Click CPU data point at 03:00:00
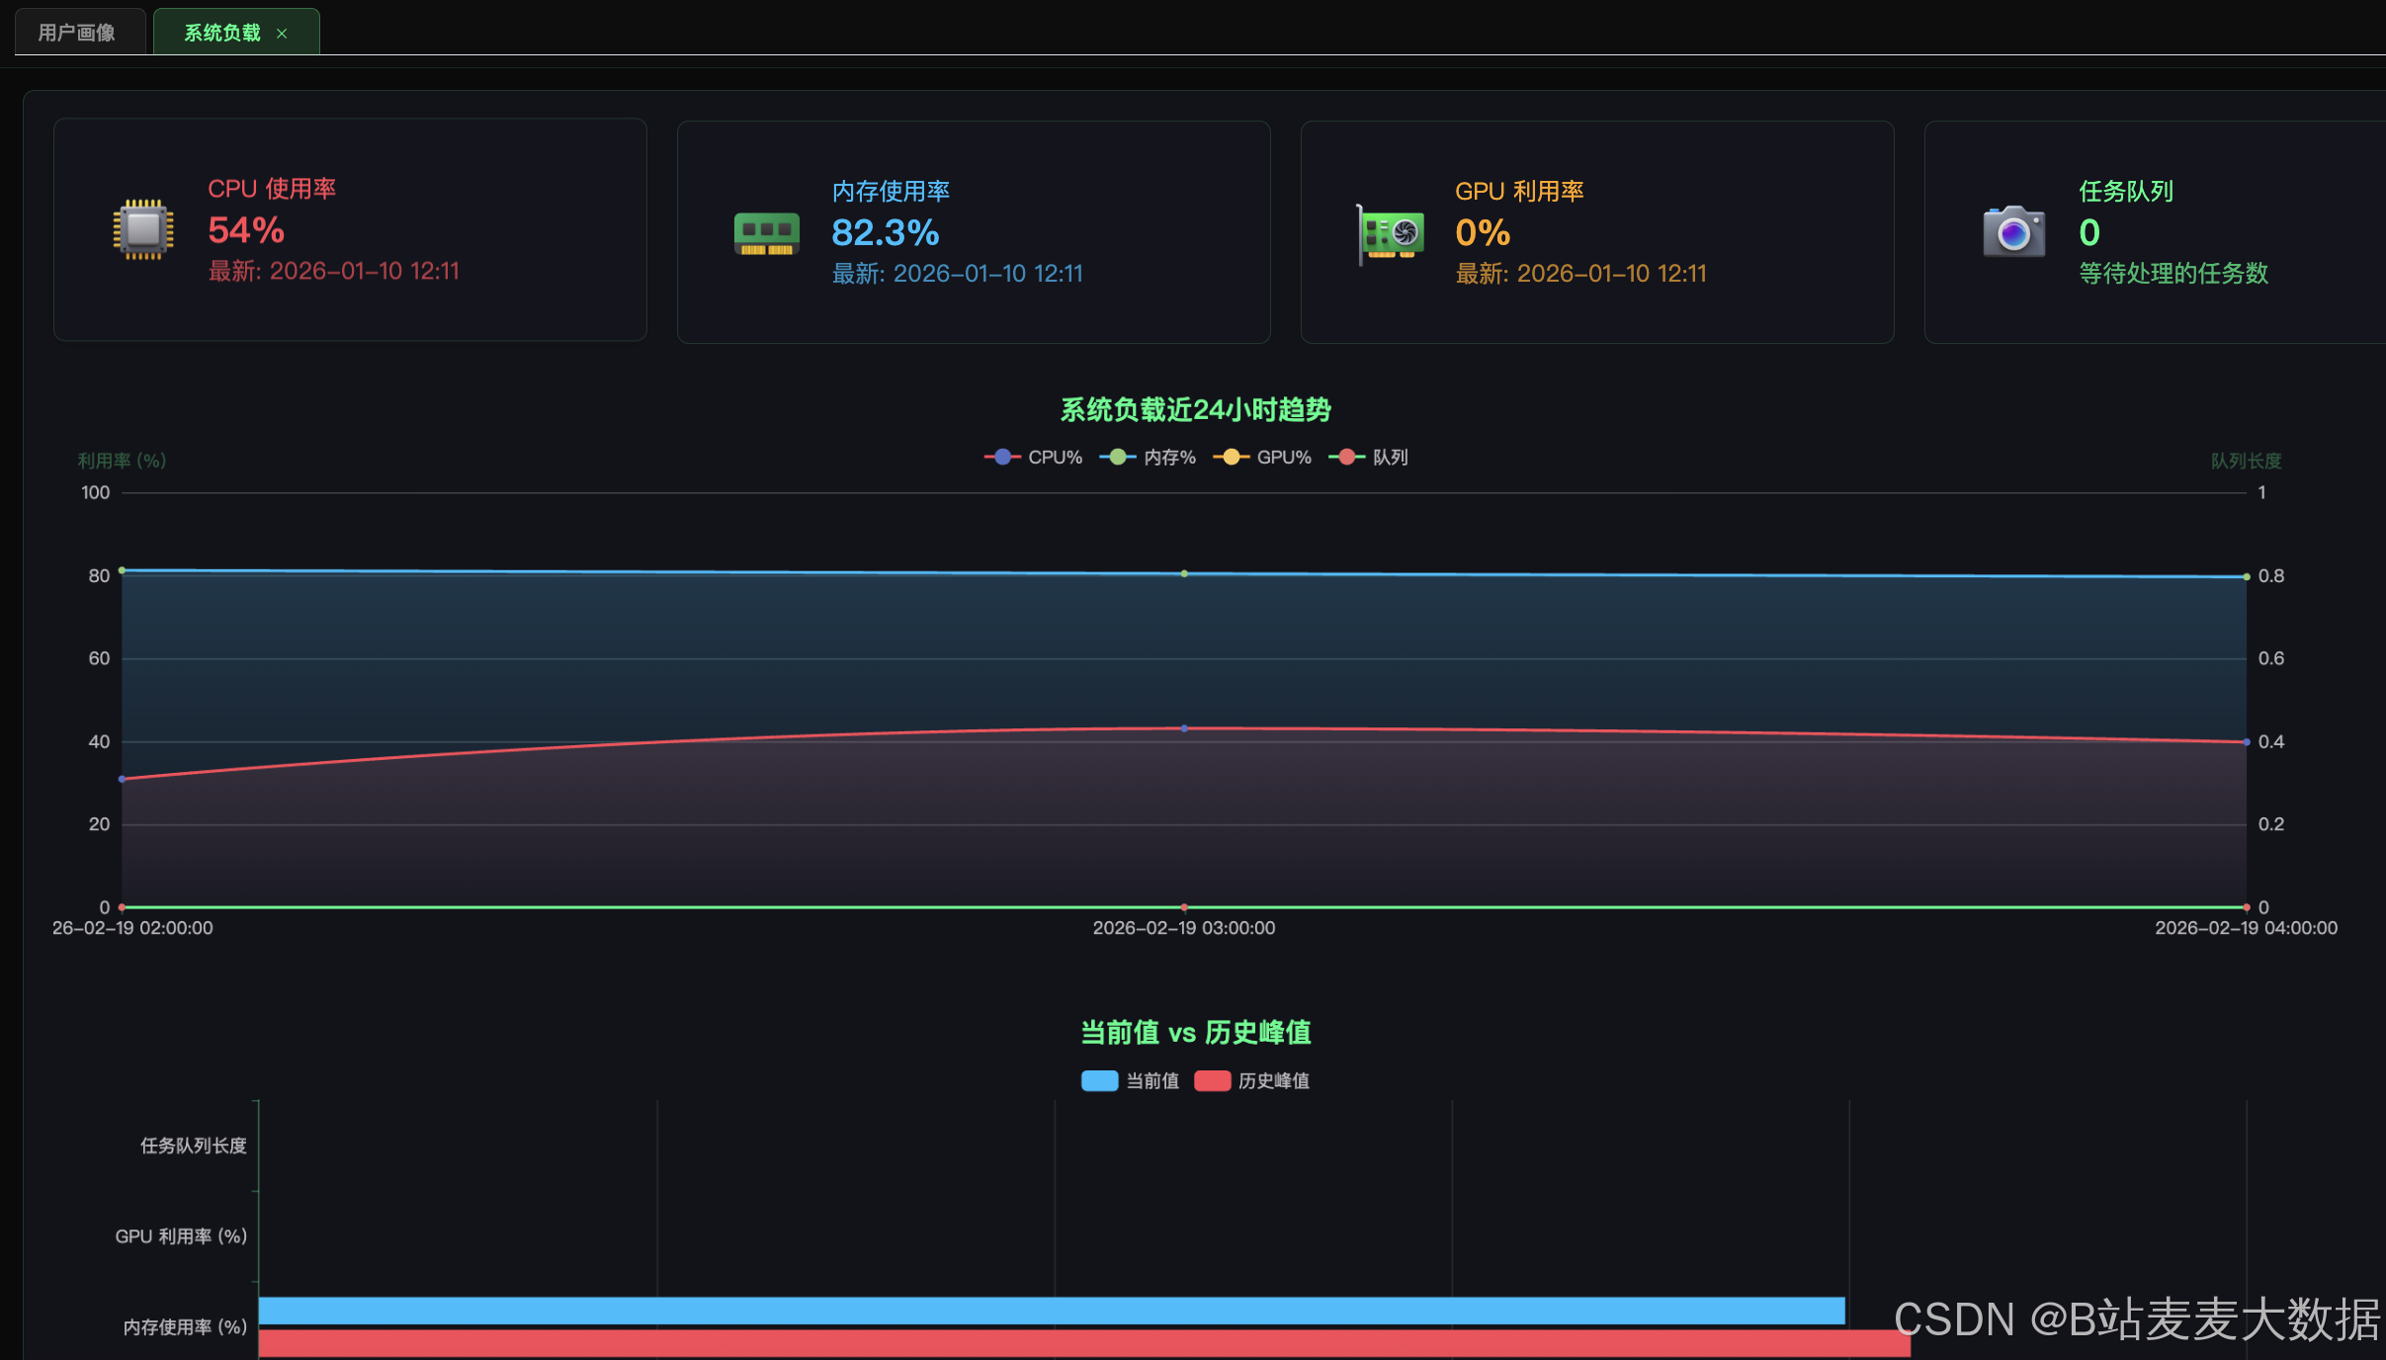Viewport: 2386px width, 1360px height. pos(1184,728)
